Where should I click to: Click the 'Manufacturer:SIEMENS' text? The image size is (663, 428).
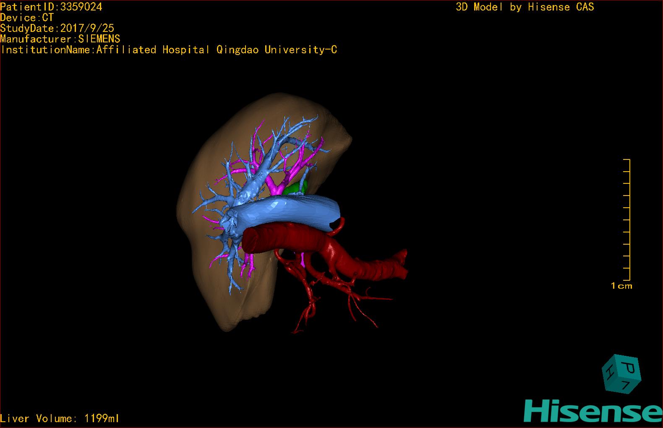[x=60, y=39]
